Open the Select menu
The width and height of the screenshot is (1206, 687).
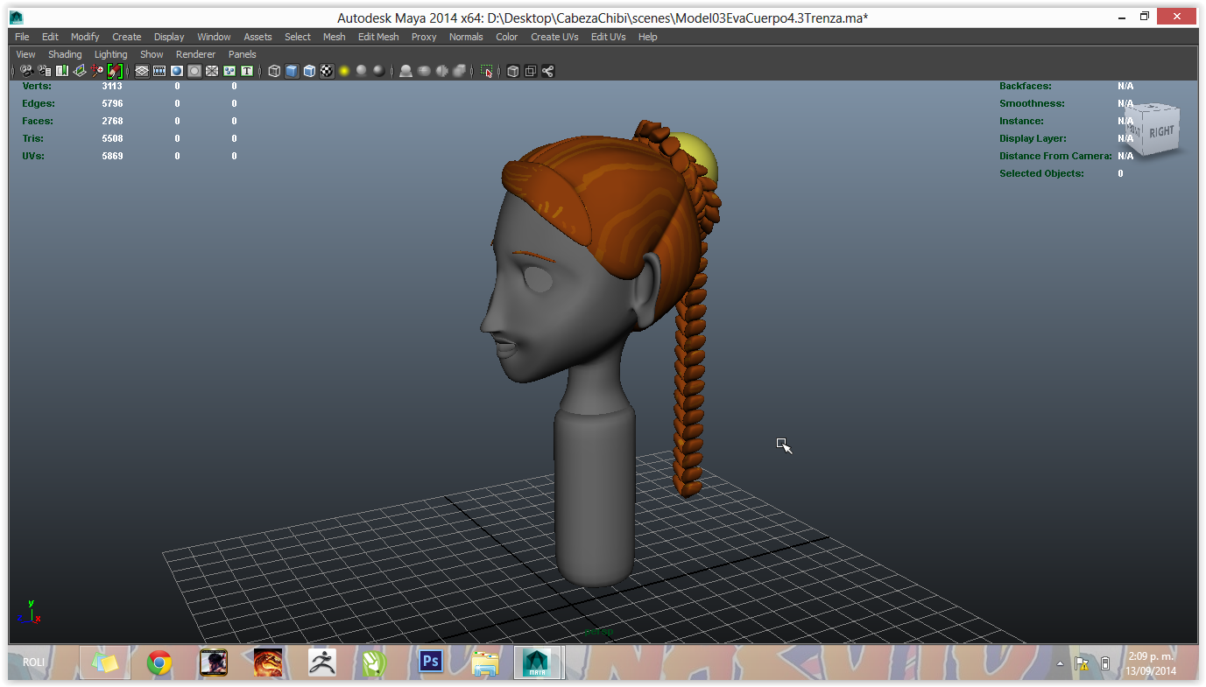tap(298, 37)
